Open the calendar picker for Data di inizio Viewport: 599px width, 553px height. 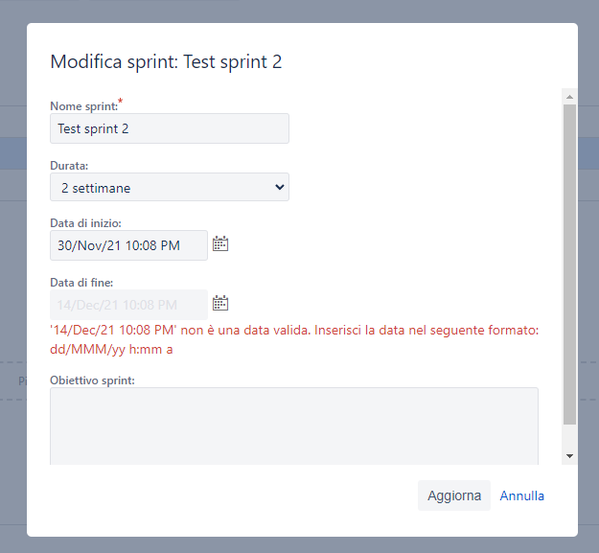220,243
